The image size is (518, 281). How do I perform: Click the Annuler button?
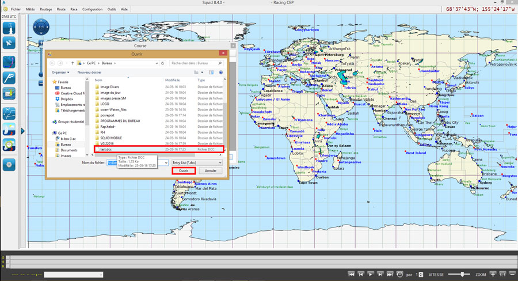click(x=211, y=171)
